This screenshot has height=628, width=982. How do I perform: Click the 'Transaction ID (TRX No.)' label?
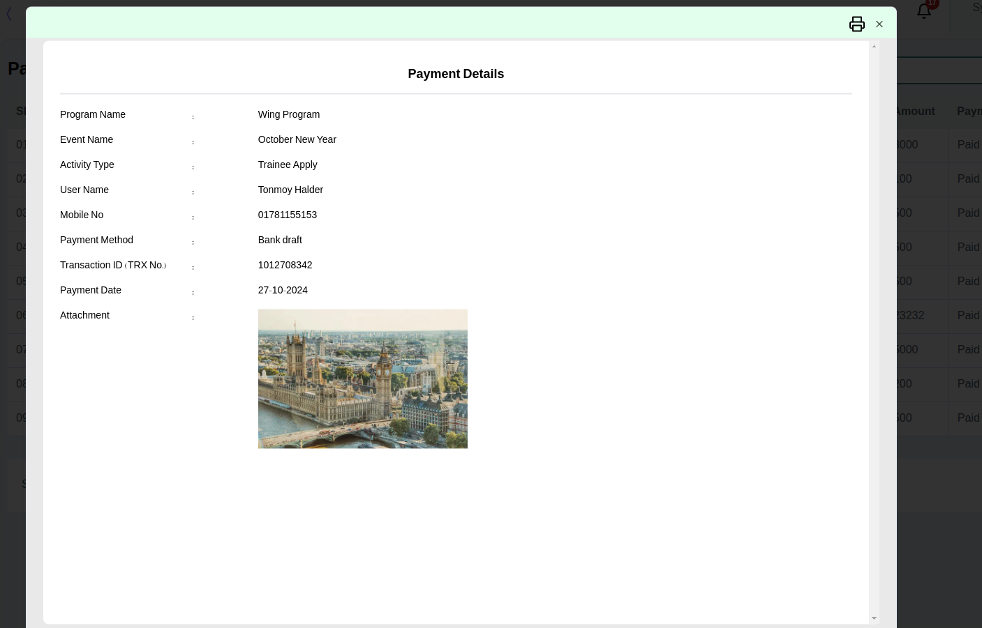(x=113, y=265)
